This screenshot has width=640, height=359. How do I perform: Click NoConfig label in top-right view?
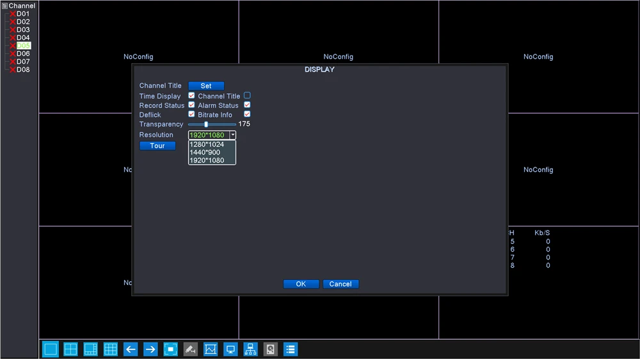538,57
